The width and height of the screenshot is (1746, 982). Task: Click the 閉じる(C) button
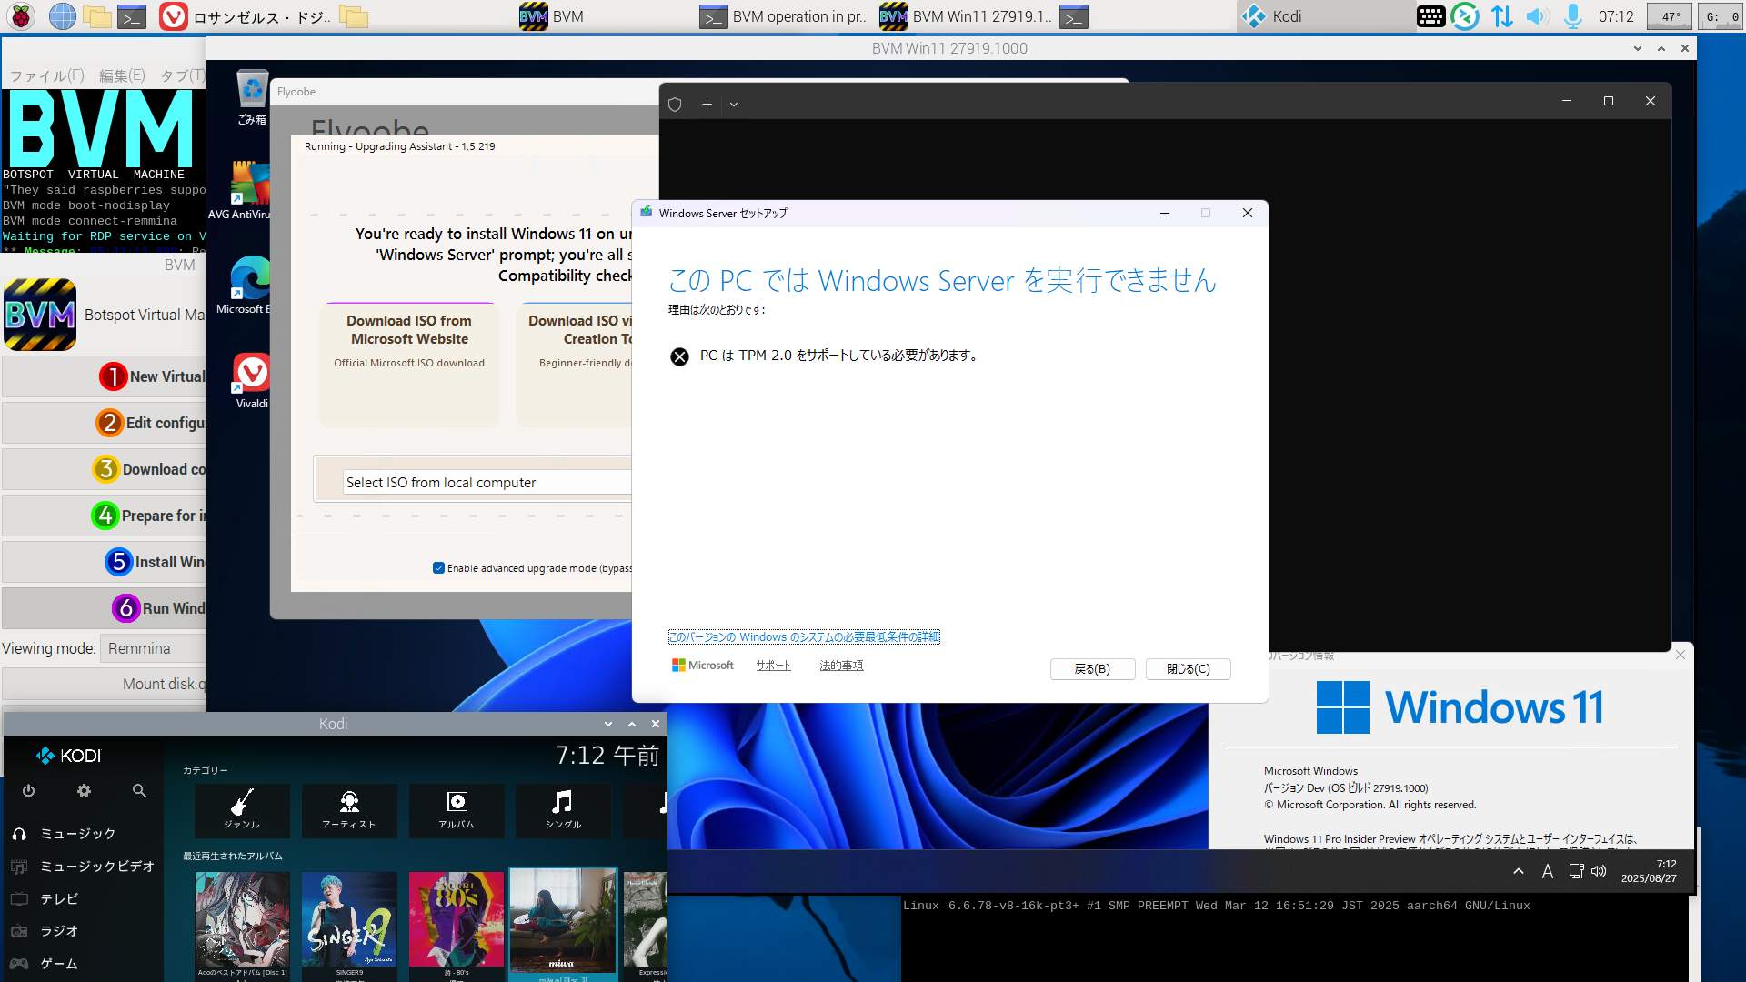[1188, 669]
